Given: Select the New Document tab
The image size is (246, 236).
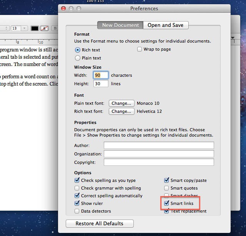Looking at the screenshot, I should 120,25.
